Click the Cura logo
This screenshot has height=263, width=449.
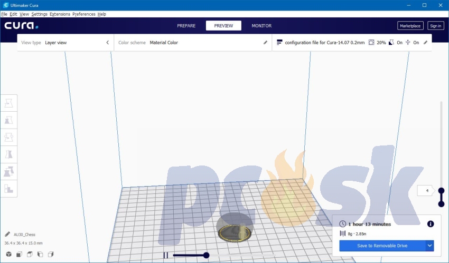pos(21,26)
